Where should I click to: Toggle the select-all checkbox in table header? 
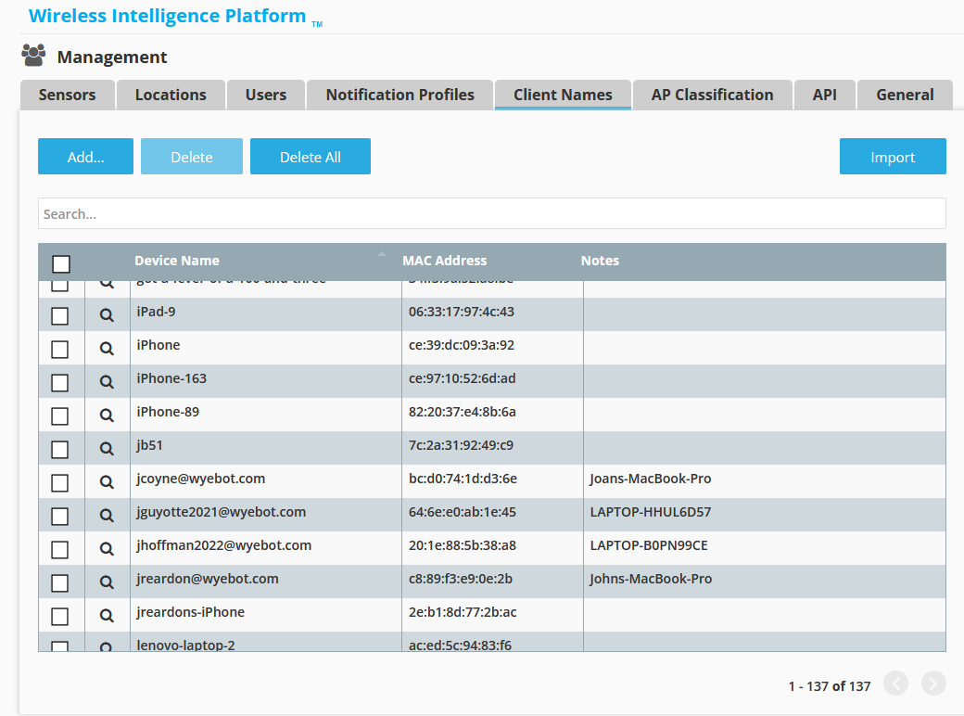61,264
